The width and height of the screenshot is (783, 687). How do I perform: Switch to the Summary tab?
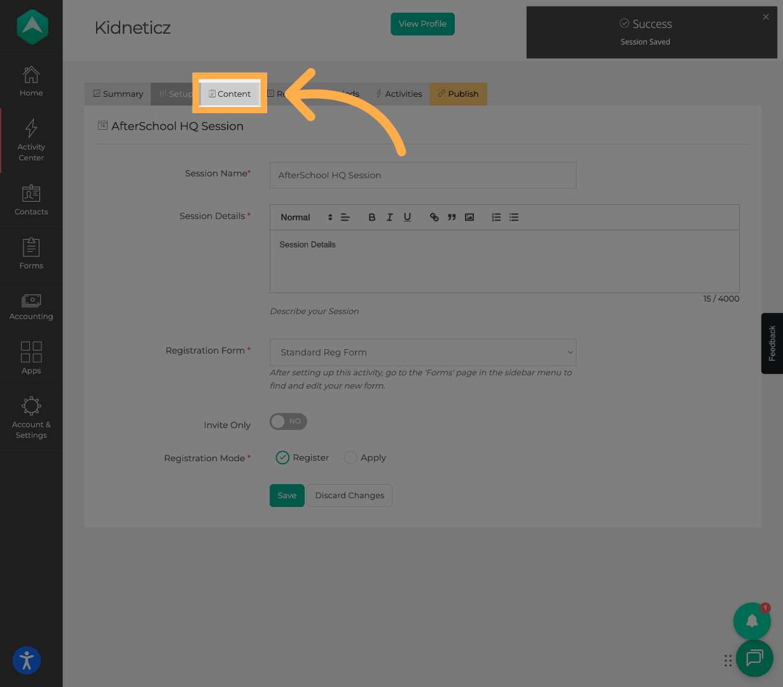(118, 94)
